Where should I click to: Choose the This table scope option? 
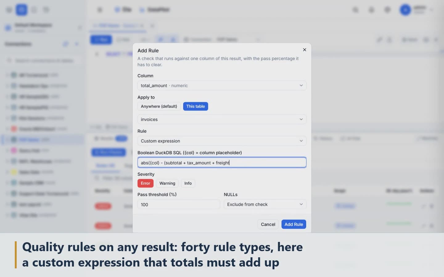coord(195,106)
